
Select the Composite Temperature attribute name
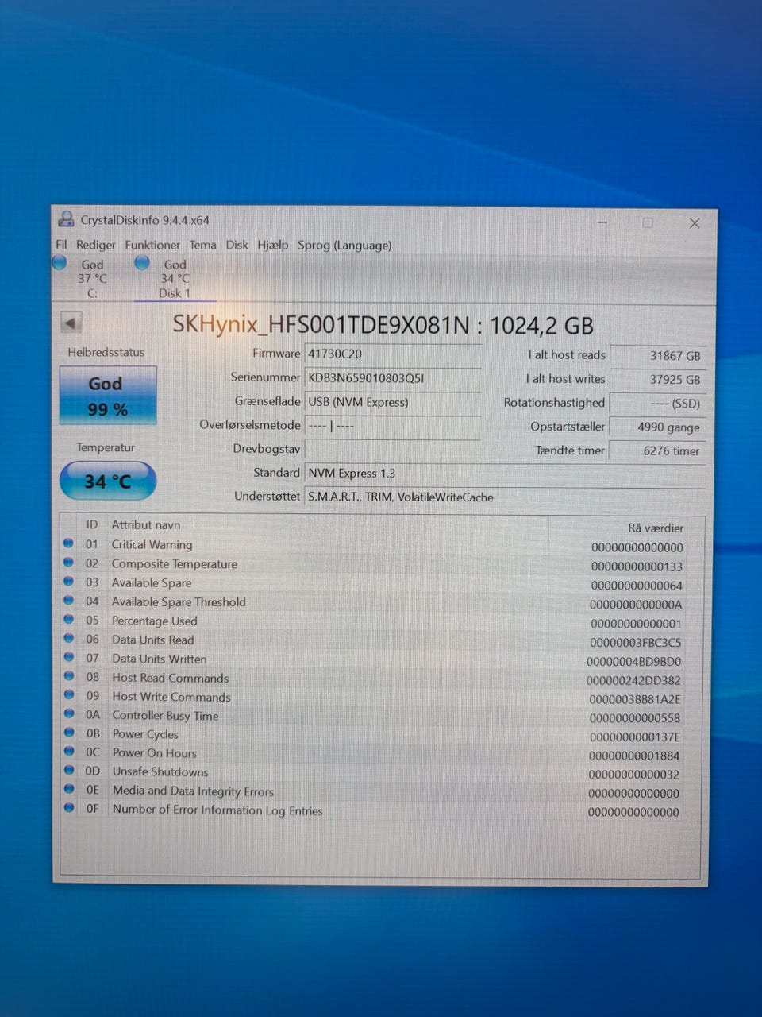coord(175,564)
